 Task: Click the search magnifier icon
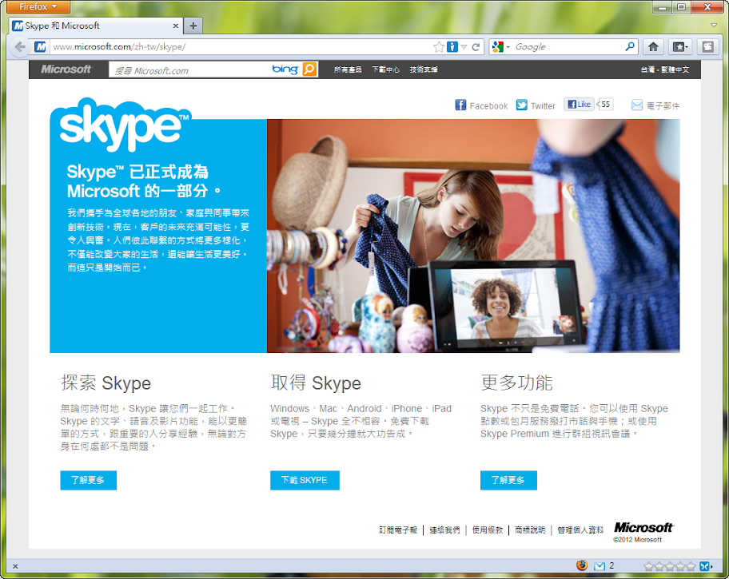[630, 46]
